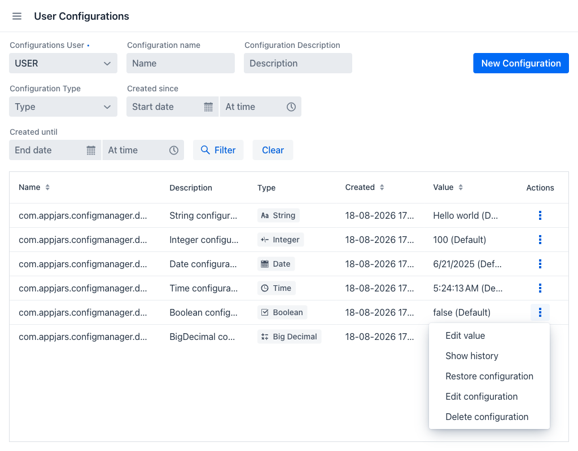Open the hamburger navigation menu

[x=17, y=16]
